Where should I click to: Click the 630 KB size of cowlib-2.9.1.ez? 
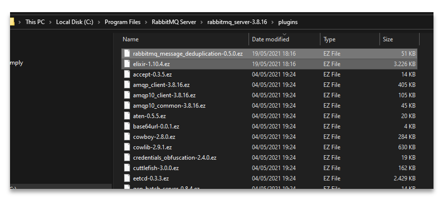pyautogui.click(x=407, y=147)
